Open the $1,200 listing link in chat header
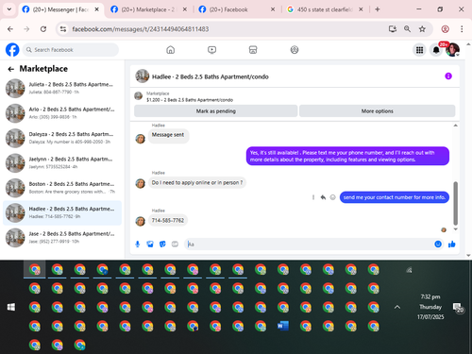 190,100
